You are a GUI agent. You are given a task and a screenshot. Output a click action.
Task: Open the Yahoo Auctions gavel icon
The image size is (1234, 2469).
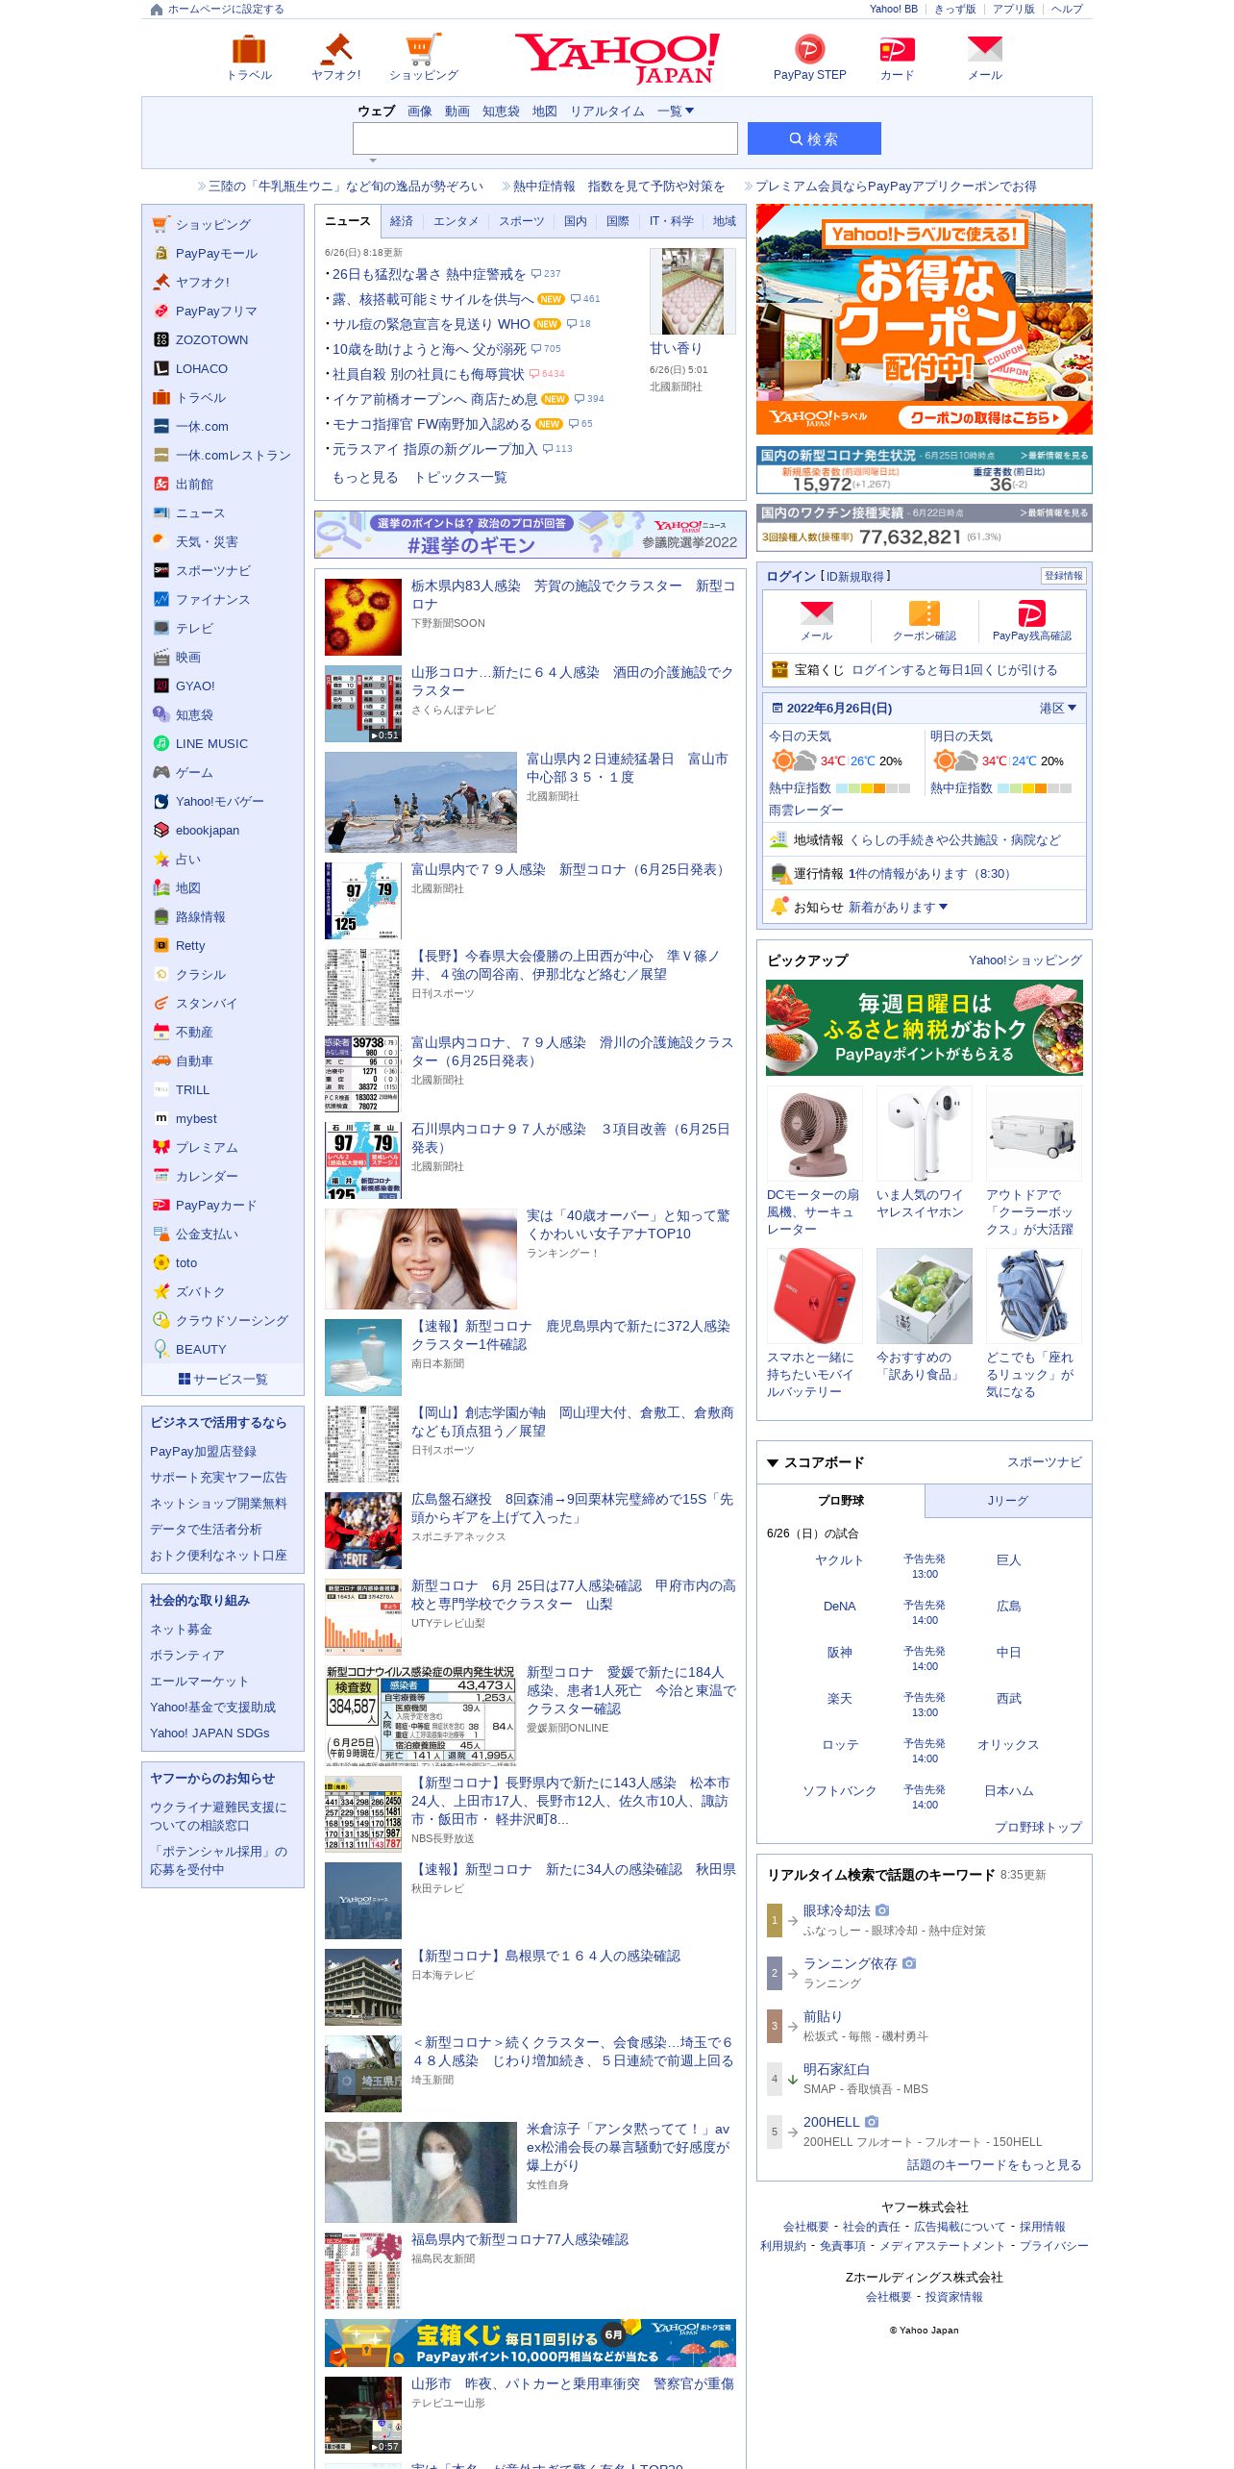336,49
